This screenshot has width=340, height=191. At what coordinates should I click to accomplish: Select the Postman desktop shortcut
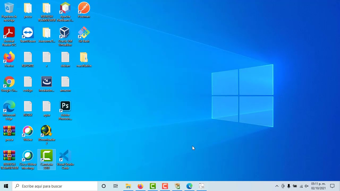84,10
